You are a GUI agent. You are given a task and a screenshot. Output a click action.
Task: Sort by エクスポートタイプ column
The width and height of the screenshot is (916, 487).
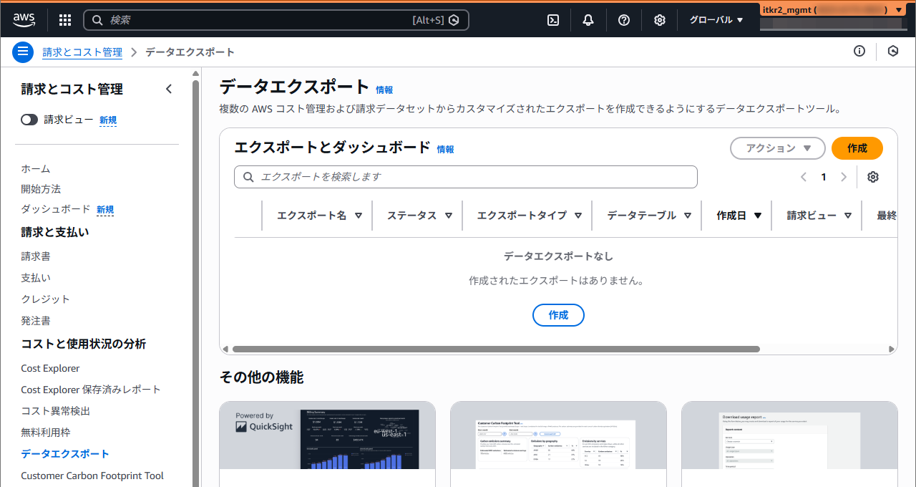529,216
